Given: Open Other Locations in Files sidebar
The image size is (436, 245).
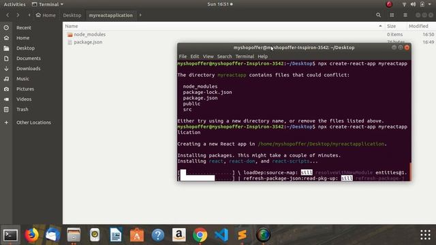Looking at the screenshot, I should pyautogui.click(x=33, y=122).
